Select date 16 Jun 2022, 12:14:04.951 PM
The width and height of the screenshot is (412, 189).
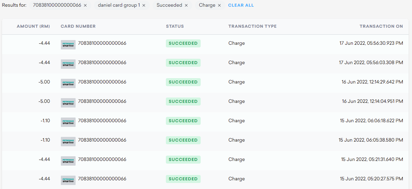372,102
